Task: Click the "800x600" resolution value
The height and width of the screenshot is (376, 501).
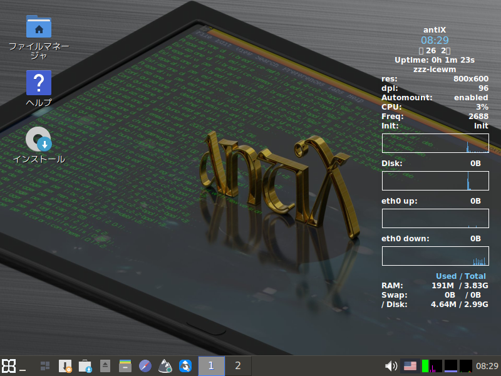Action: coord(471,79)
